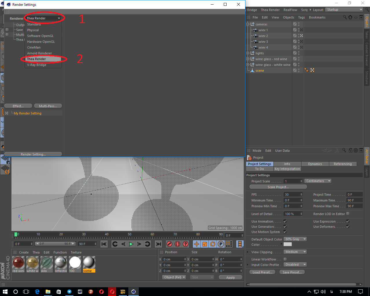Open Telegram in the taskbar

coord(69,292)
